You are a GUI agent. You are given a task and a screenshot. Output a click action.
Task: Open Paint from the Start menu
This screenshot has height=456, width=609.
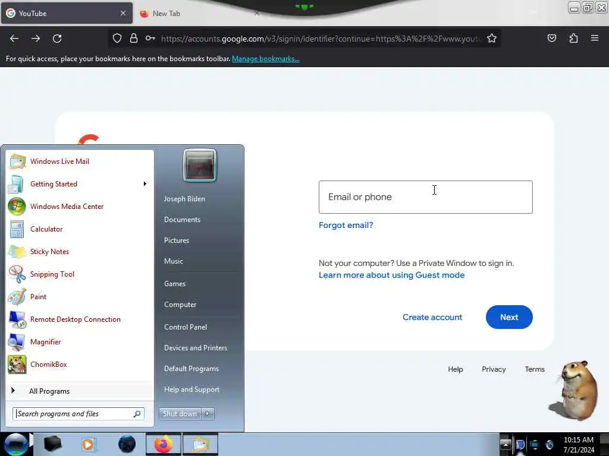[38, 297]
